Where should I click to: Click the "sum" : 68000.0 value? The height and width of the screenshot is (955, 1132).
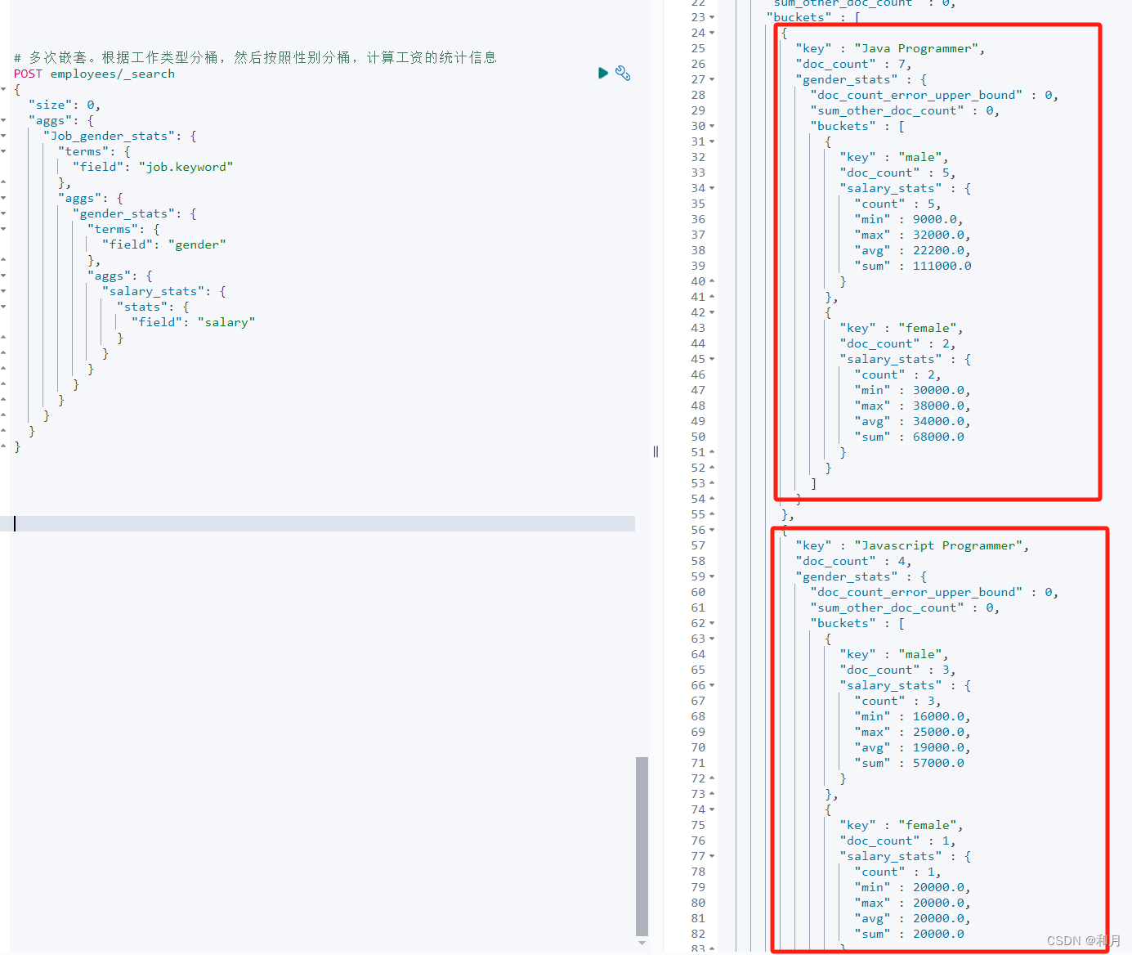point(937,437)
